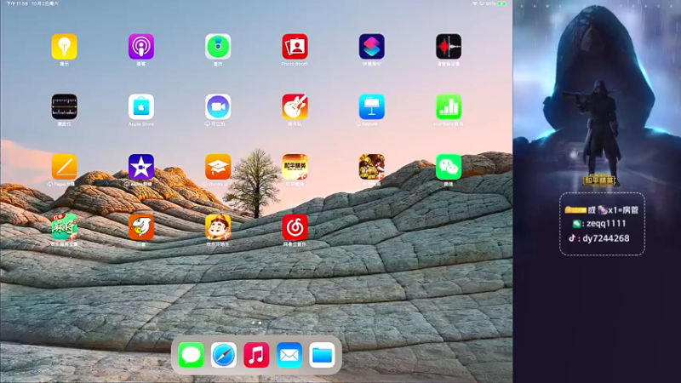Launch the purple Podcasts app
This screenshot has height=383, width=681.
[141, 47]
